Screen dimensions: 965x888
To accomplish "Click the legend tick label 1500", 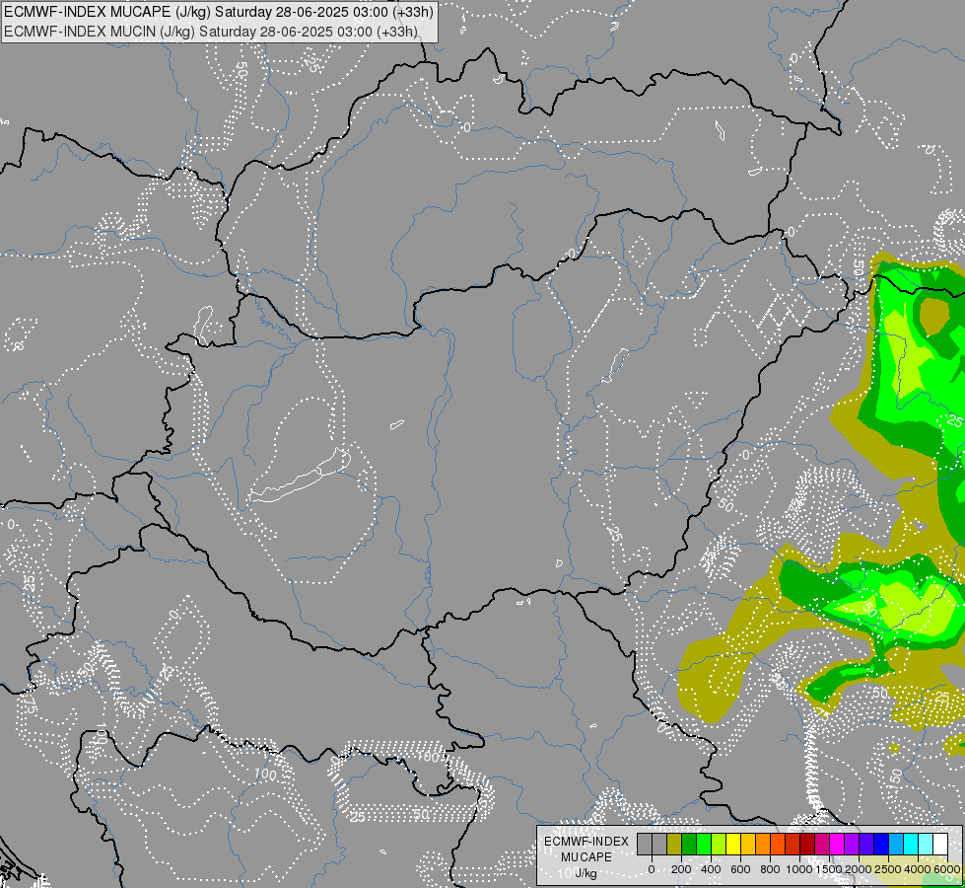I will point(829,869).
